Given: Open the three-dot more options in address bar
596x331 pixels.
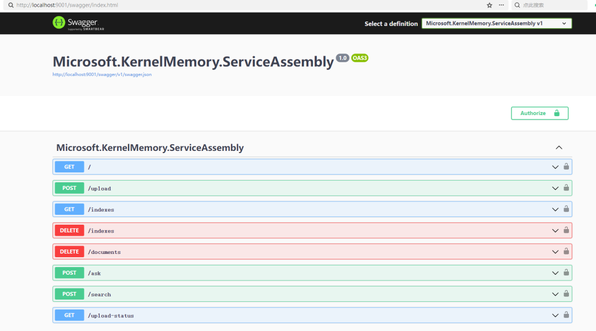Looking at the screenshot, I should [x=501, y=5].
